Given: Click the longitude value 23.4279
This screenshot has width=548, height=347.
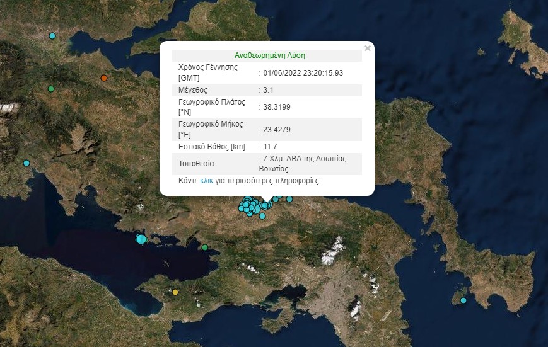Looking at the screenshot, I should click(277, 130).
